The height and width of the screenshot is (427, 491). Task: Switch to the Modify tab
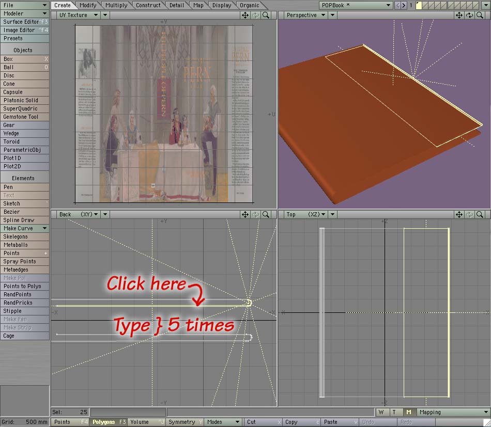[x=88, y=5]
